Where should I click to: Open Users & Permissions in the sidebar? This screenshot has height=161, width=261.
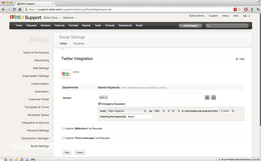36,52
